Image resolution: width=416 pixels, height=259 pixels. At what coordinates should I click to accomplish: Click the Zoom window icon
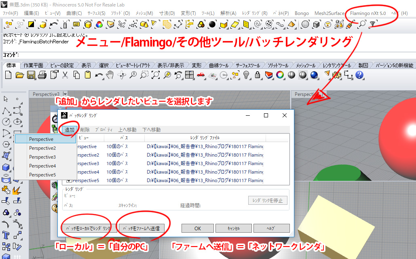coord(144,75)
